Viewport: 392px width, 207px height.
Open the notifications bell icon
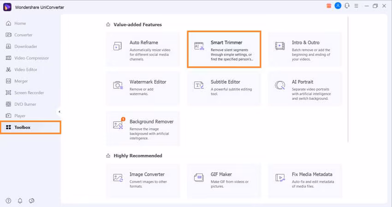click(x=20, y=201)
